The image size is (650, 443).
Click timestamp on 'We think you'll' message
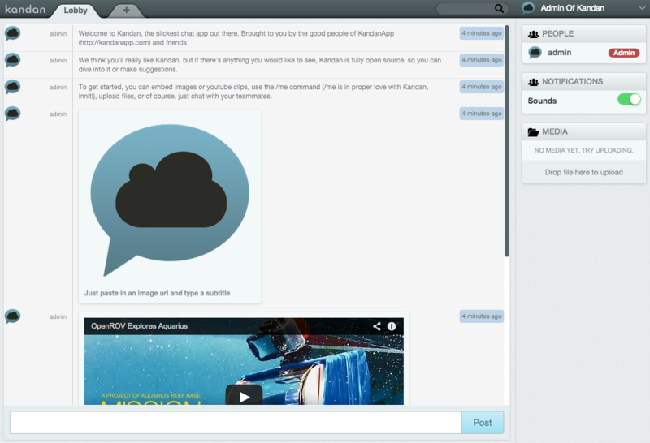coord(481,60)
